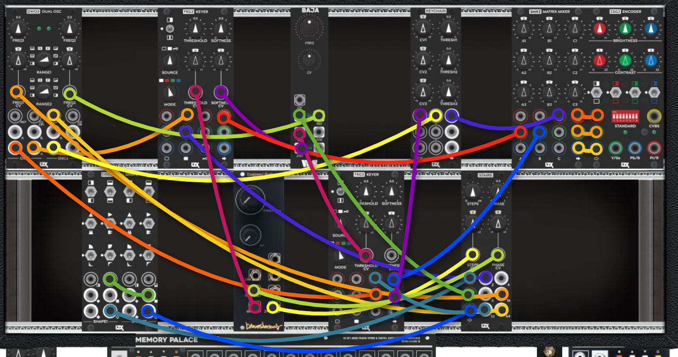Click the SOURCE selector knob on upper-row Keyer
The width and height of the screenshot is (678, 357).
[170, 61]
